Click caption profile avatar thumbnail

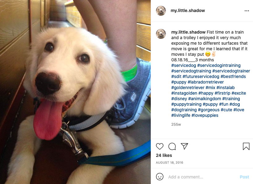pos(161,34)
